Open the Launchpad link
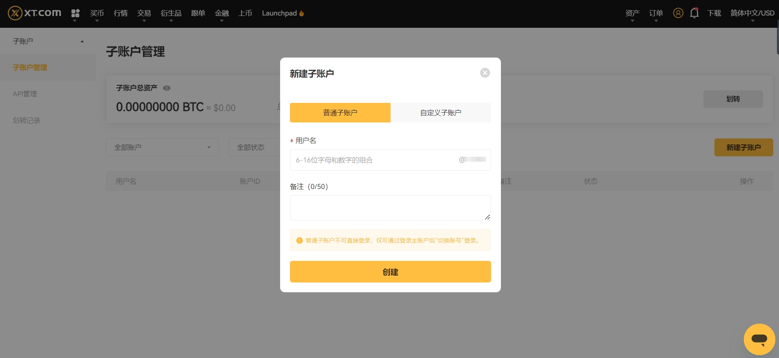 (279, 13)
